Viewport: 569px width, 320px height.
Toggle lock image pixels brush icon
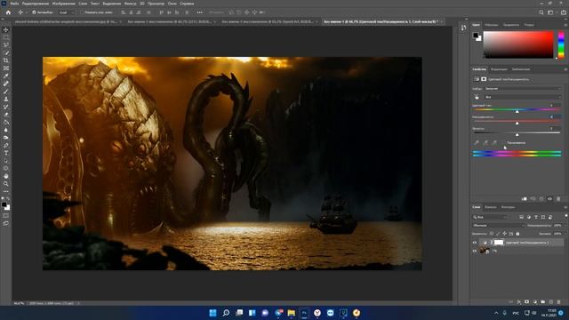pos(498,234)
